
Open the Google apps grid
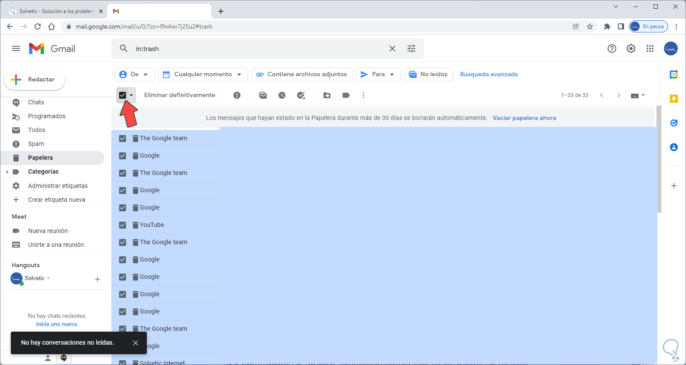(650, 48)
